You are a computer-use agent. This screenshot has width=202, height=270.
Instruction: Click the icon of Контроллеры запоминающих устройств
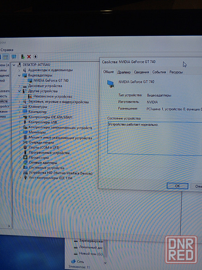[x=25, y=127]
